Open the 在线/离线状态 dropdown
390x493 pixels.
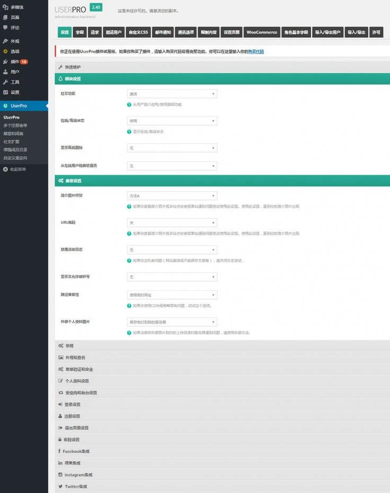[172, 121]
